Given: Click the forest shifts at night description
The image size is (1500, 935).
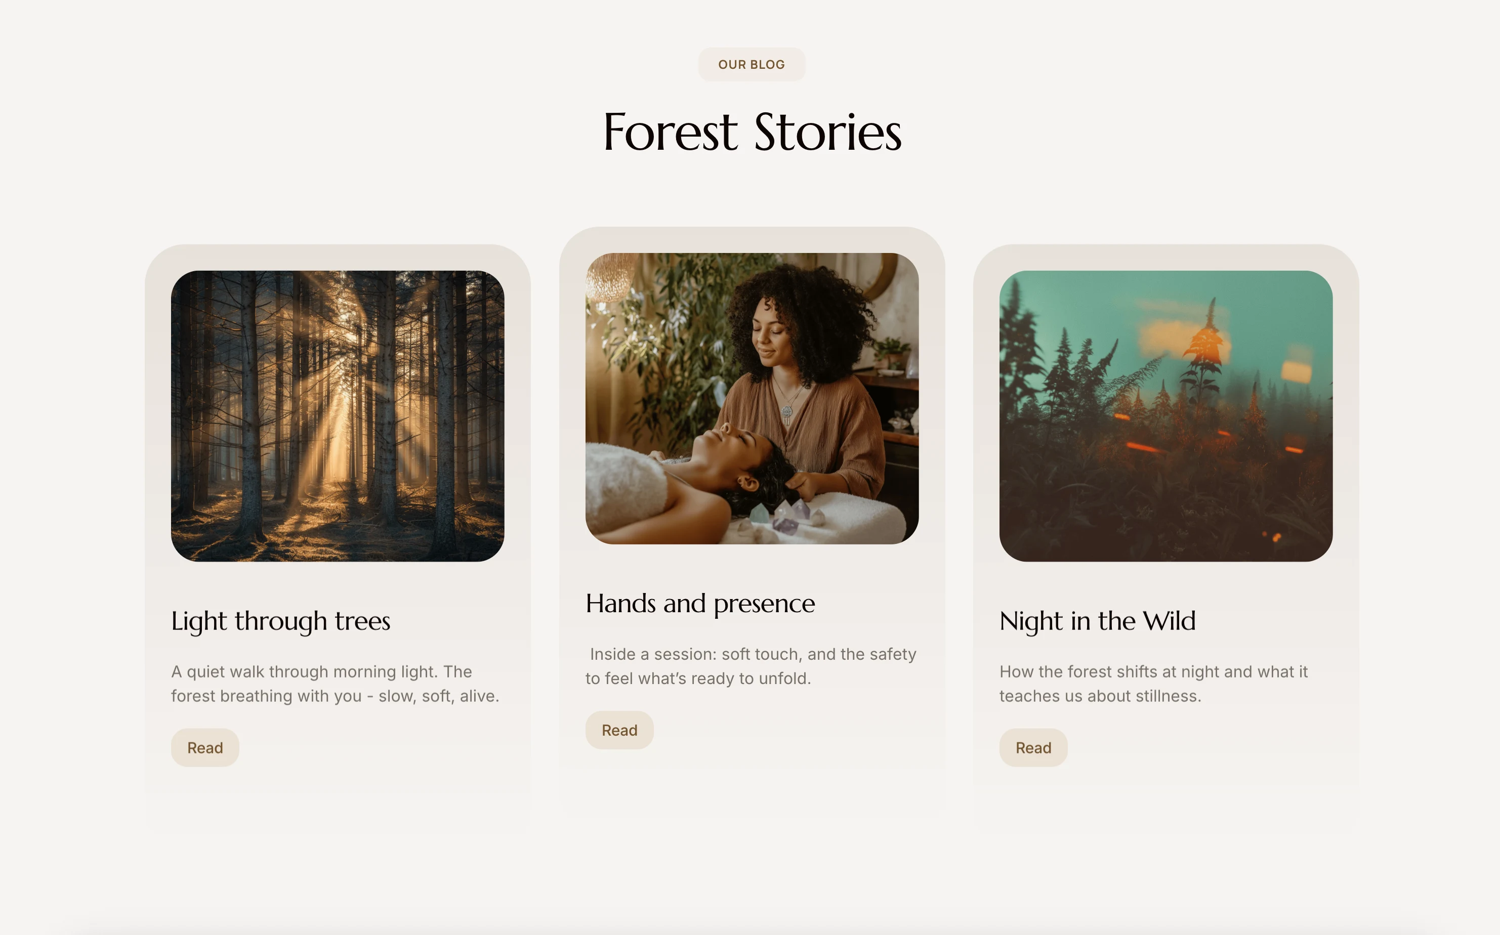Looking at the screenshot, I should point(1154,684).
